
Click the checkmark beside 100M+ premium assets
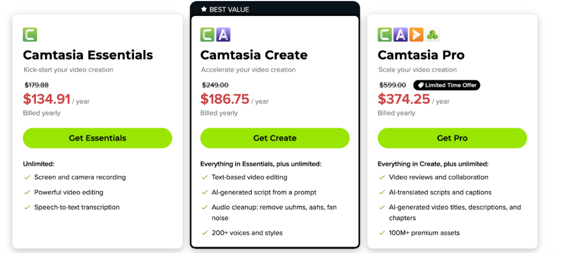(x=382, y=233)
